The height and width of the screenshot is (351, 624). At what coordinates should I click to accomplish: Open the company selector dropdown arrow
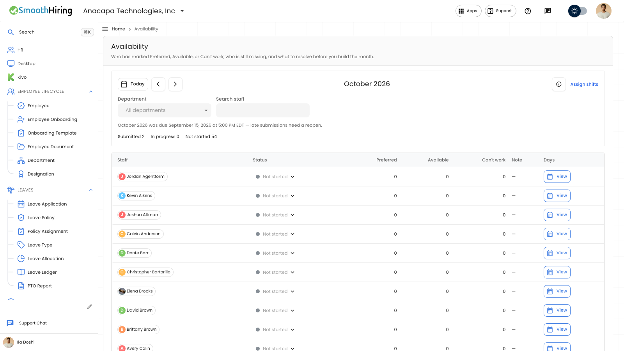point(182,11)
